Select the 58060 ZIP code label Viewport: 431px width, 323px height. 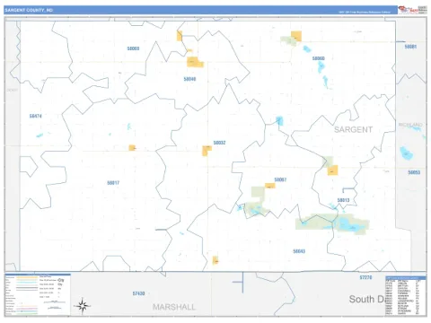(x=318, y=58)
